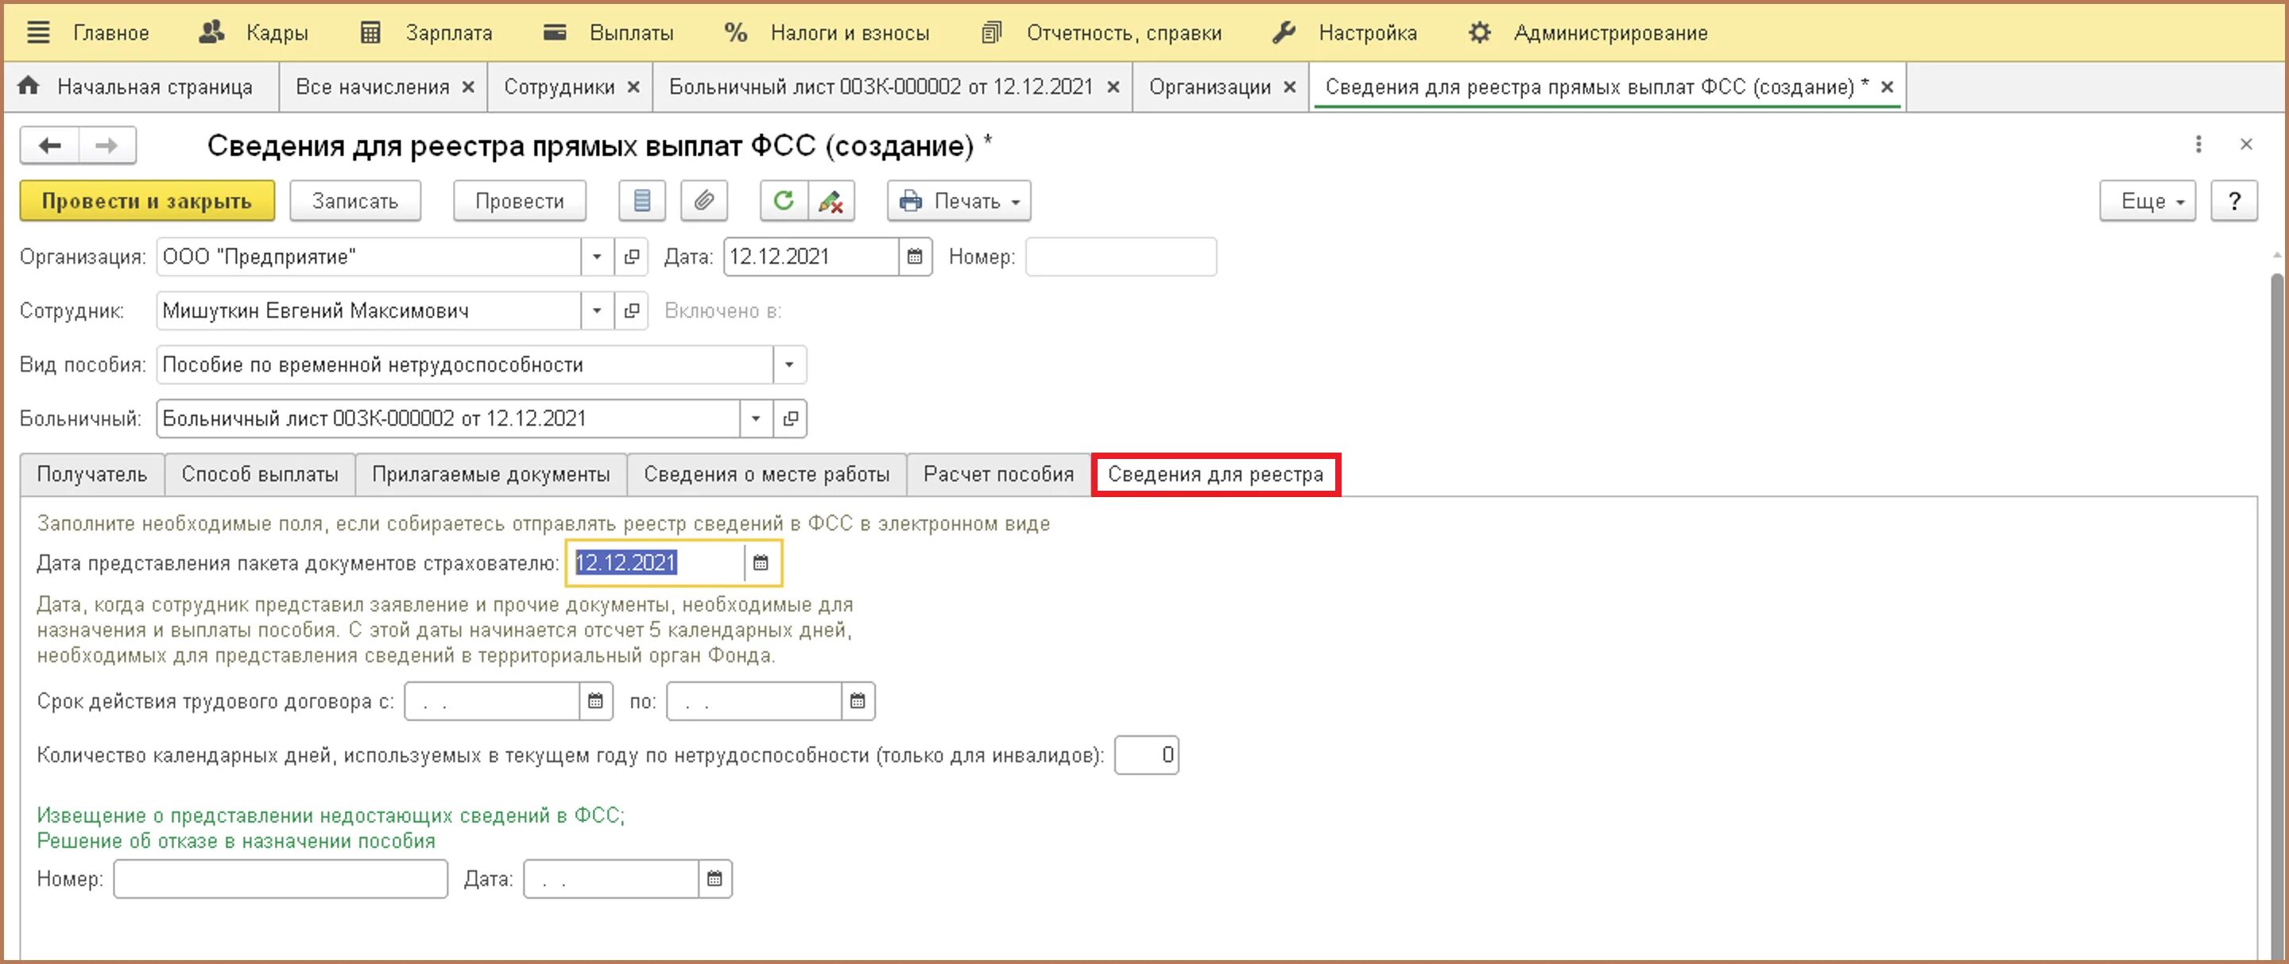Screen dimensions: 2289x964
Task: Click the Провести button
Action: tap(520, 202)
